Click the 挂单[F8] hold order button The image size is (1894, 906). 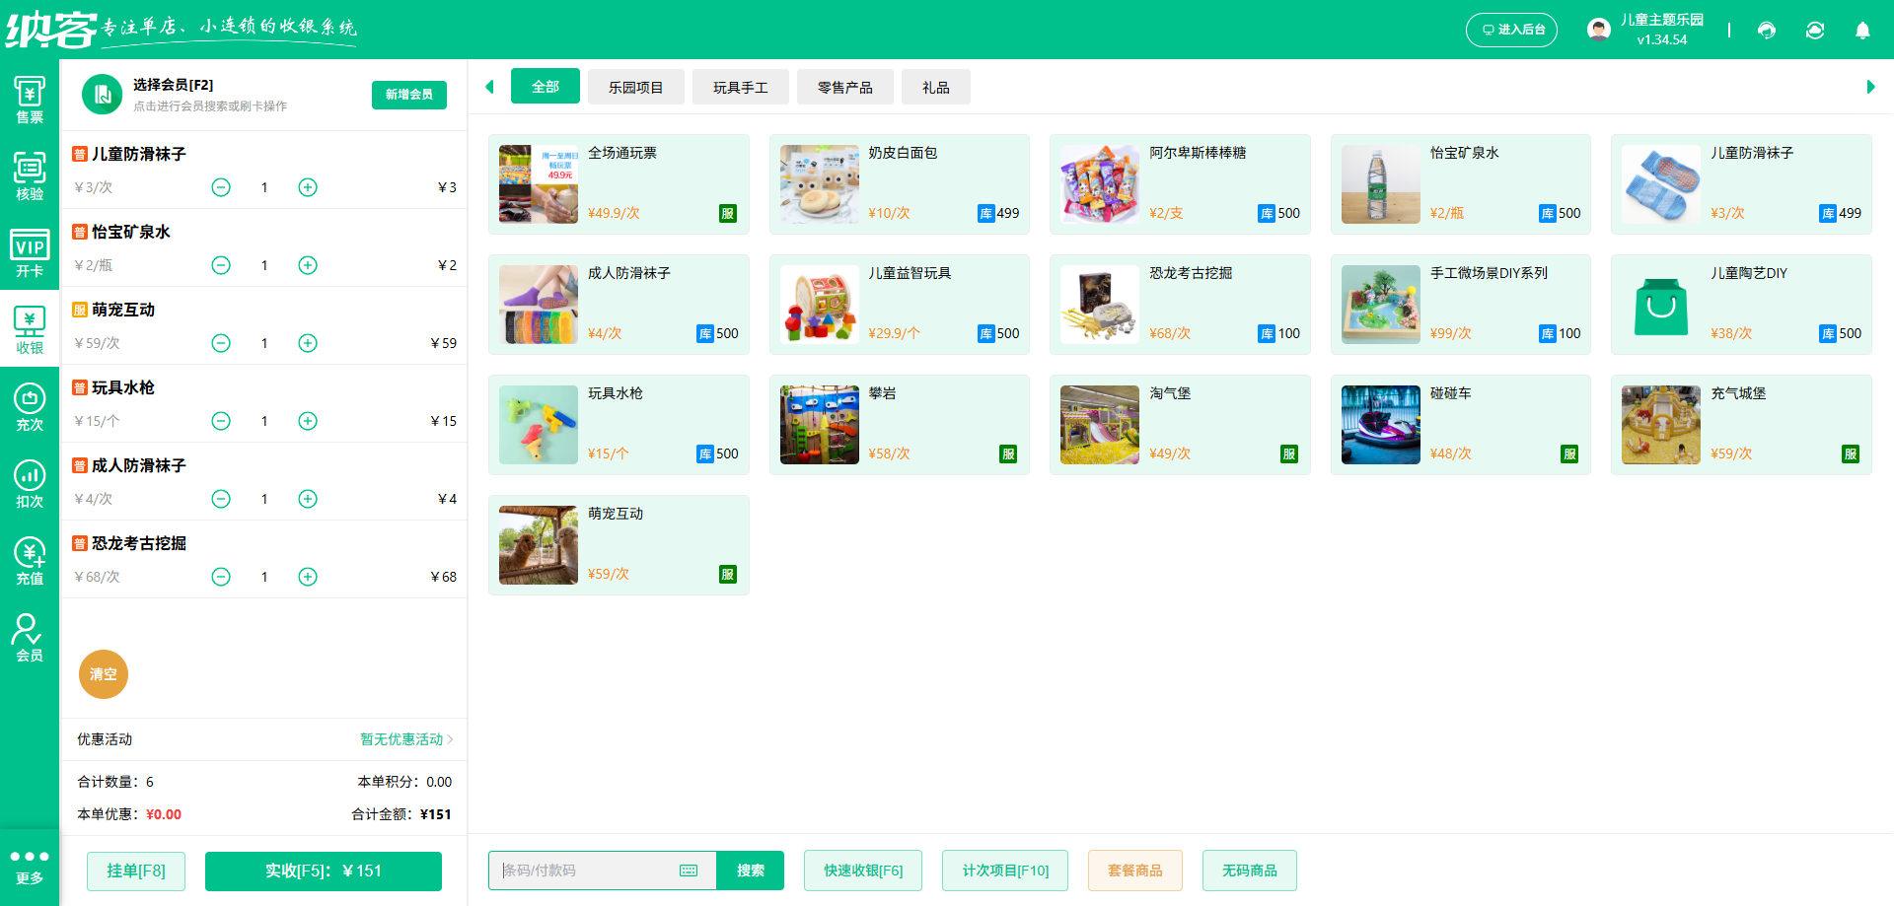[x=136, y=871]
